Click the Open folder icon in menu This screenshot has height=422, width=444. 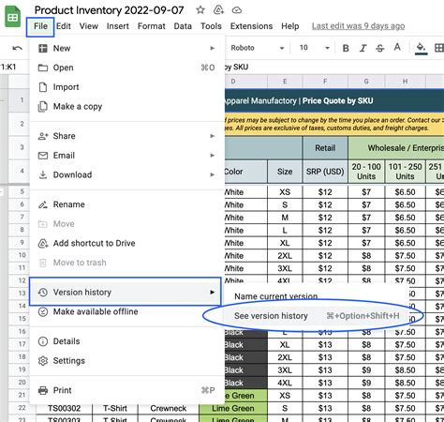click(43, 68)
